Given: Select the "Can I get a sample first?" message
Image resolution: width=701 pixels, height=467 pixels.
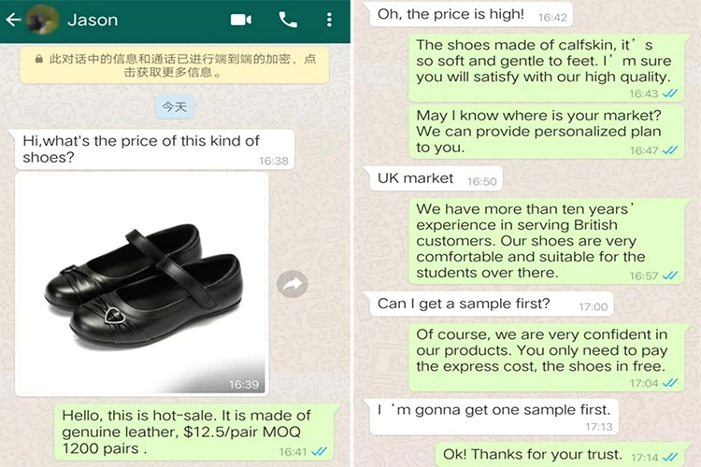Looking at the screenshot, I should click(492, 304).
